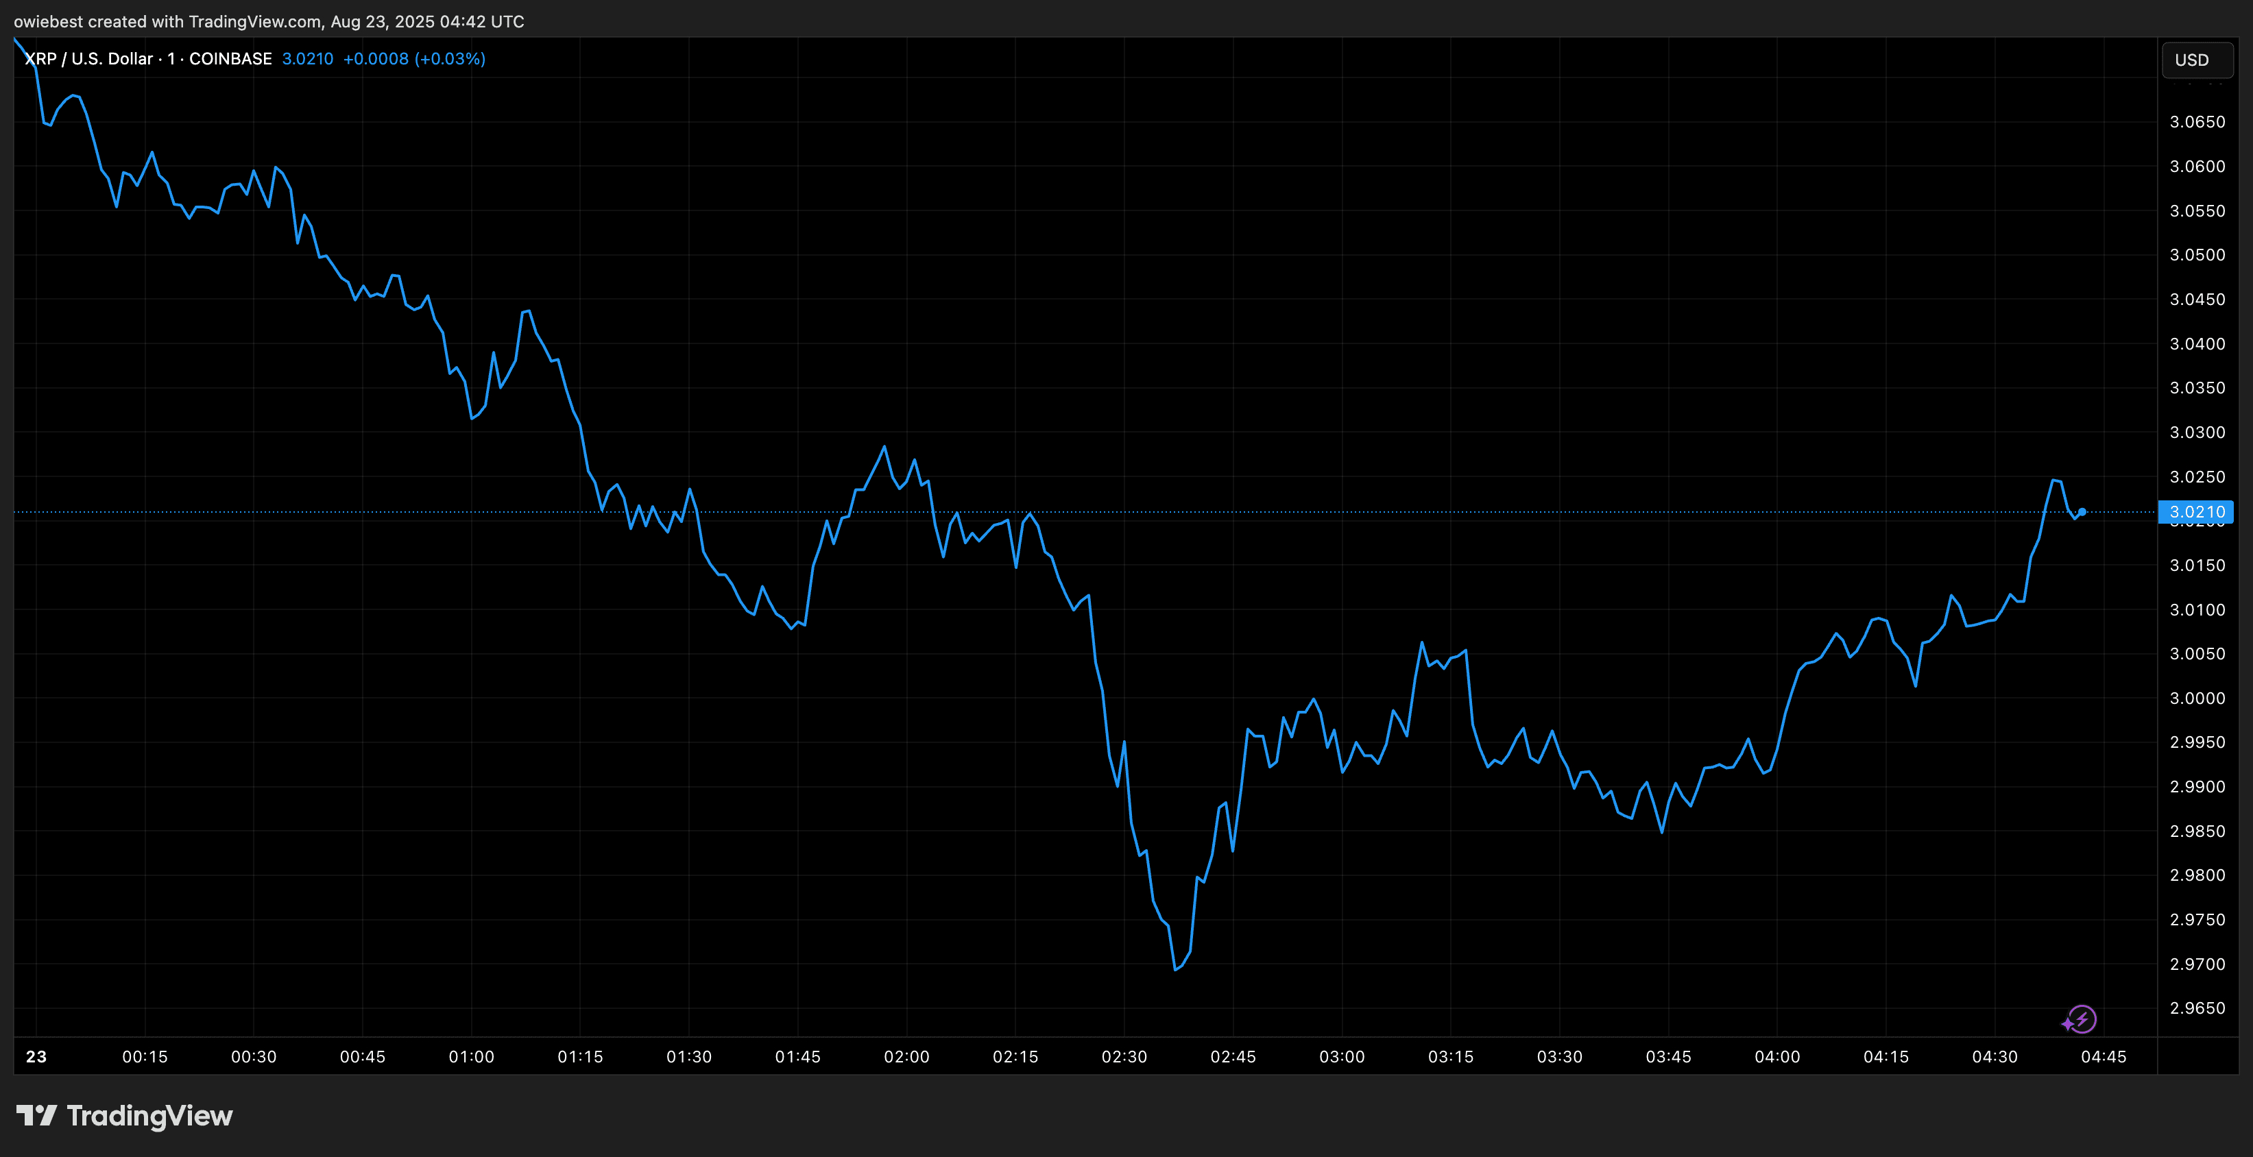Click the 01:00 time axis label

[x=472, y=1056]
